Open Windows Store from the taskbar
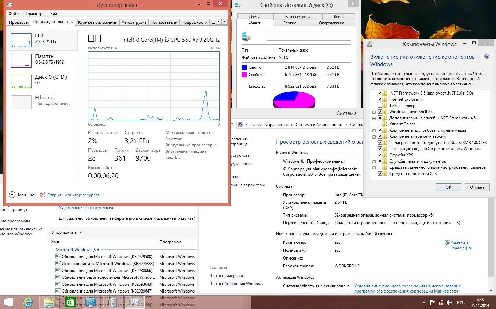 (70, 302)
